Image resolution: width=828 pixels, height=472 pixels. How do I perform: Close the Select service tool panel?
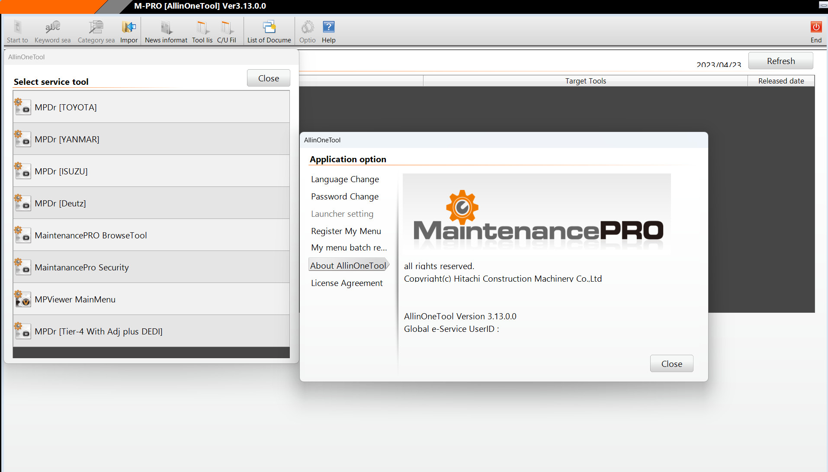[x=269, y=78]
